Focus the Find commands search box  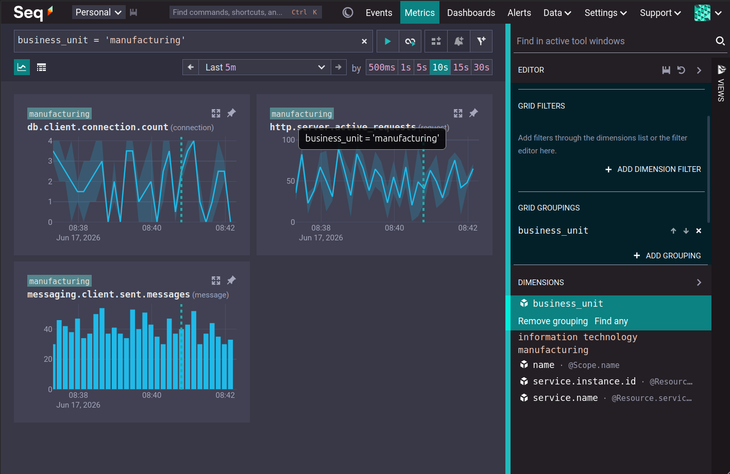(x=246, y=12)
